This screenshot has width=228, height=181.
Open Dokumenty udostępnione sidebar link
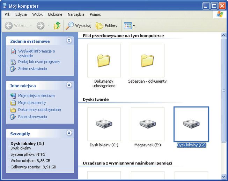(39, 110)
